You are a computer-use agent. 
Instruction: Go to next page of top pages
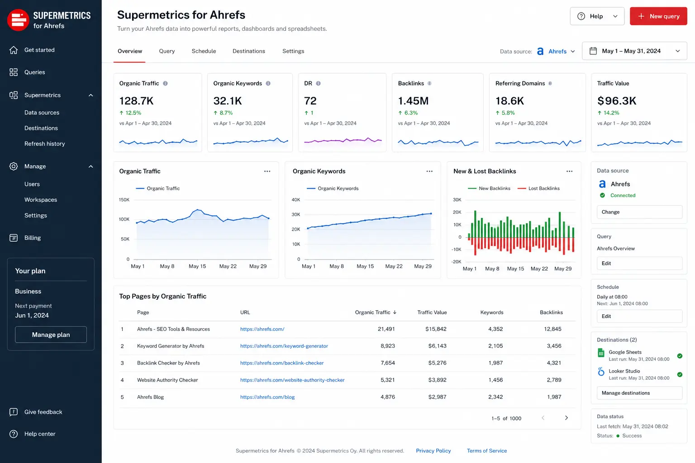tap(566, 418)
